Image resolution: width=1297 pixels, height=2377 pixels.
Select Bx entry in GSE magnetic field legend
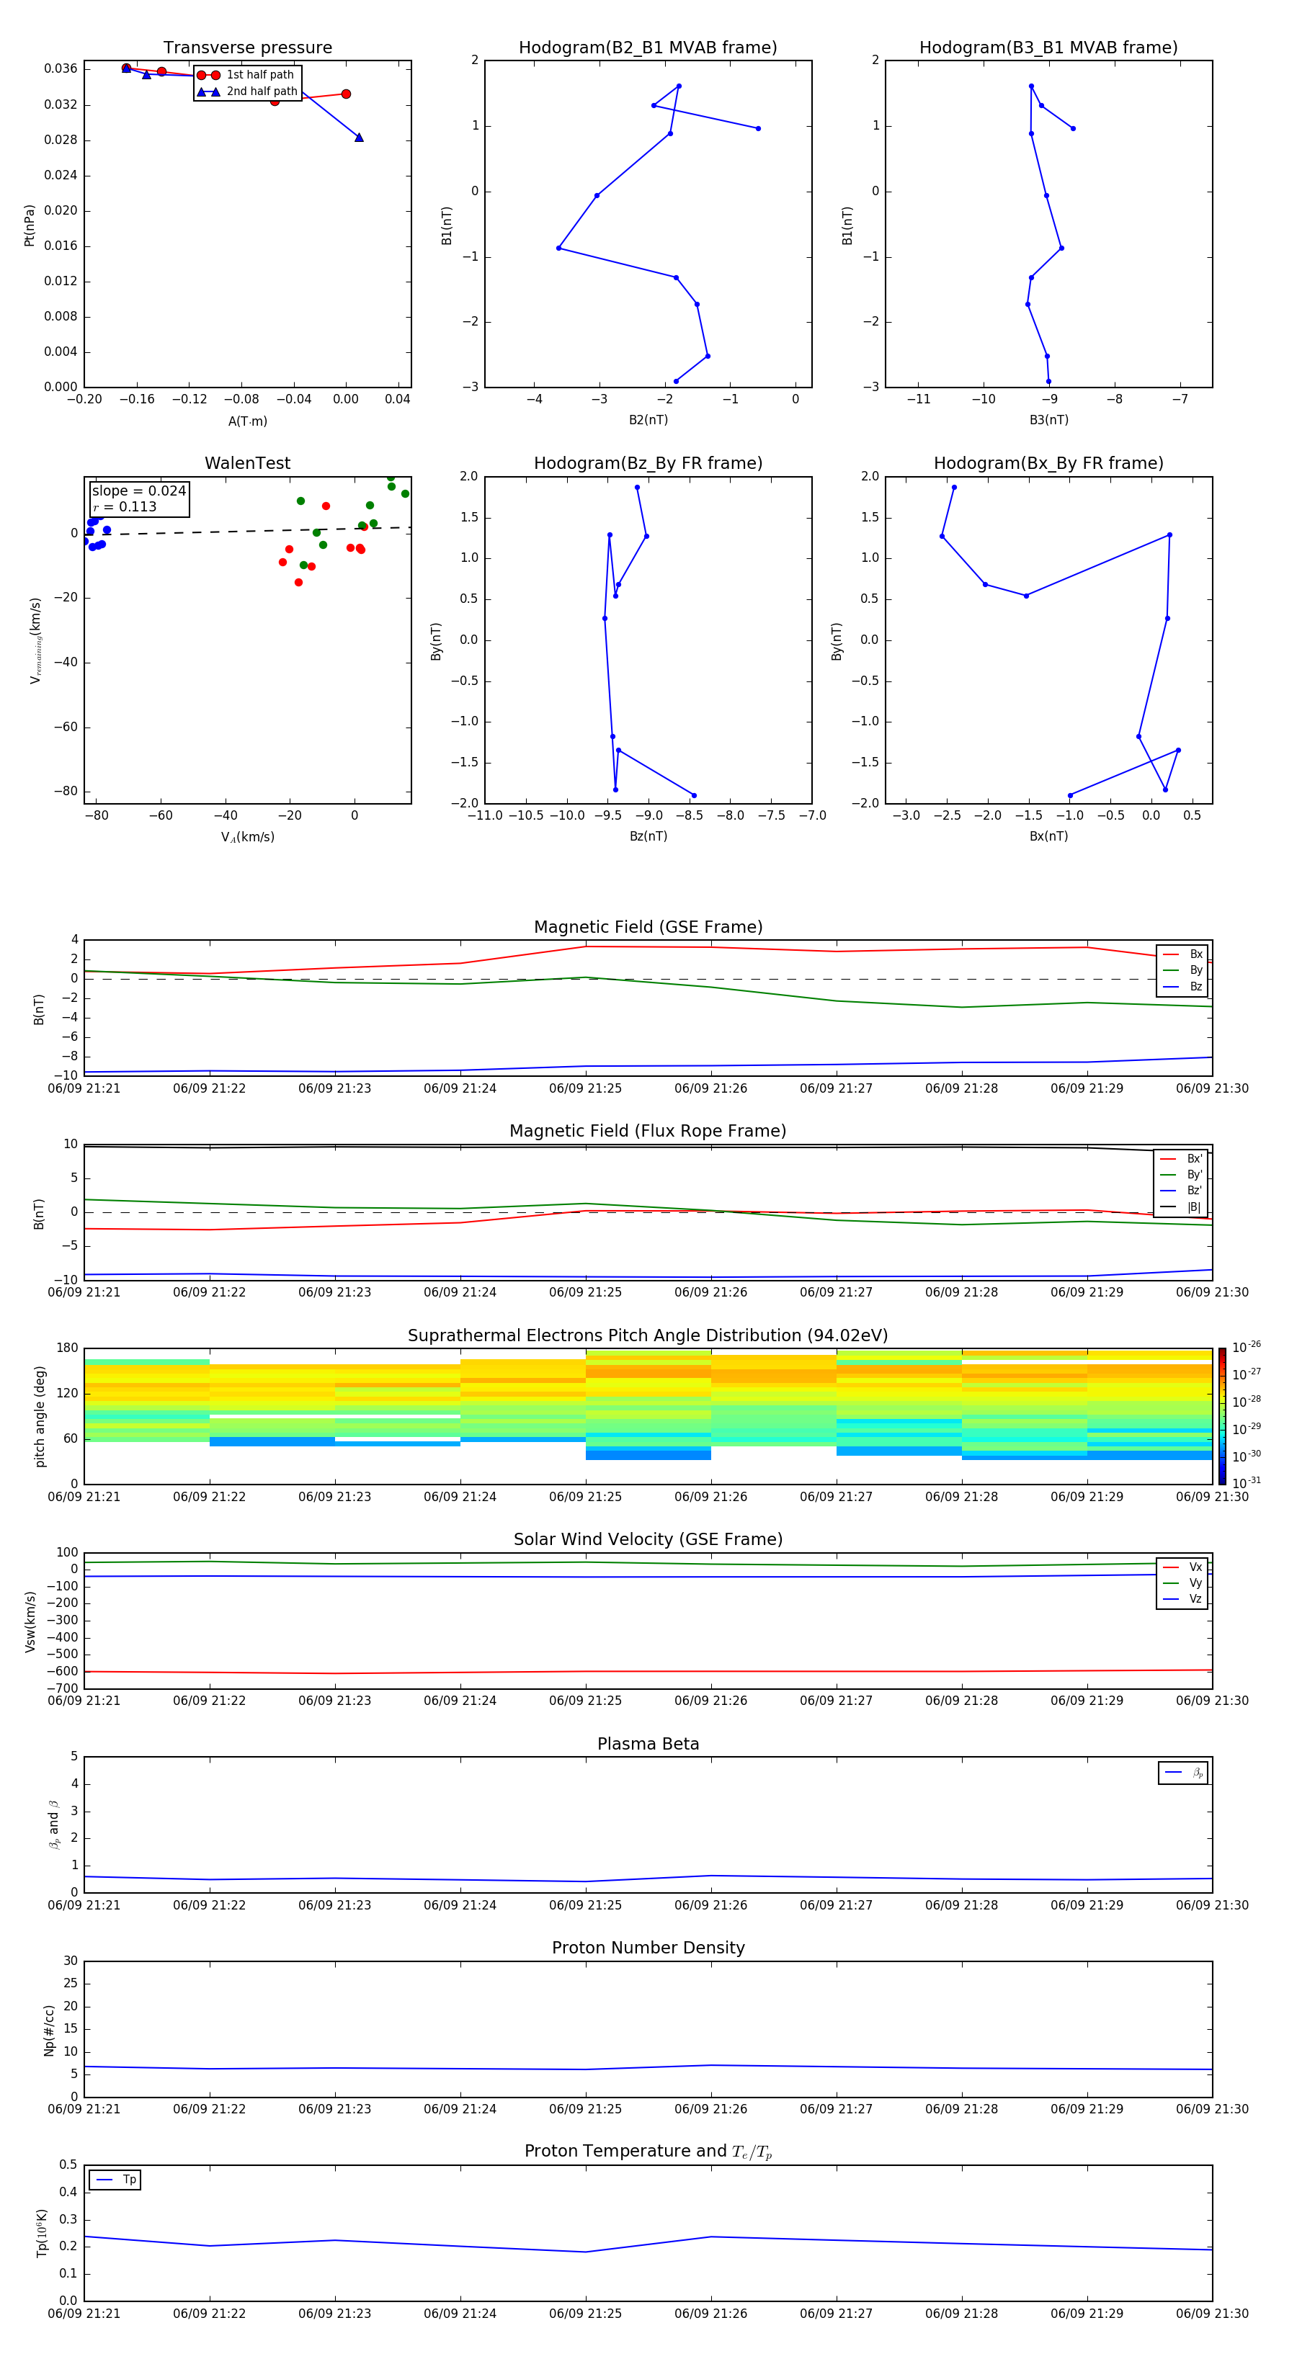pyautogui.click(x=1182, y=954)
